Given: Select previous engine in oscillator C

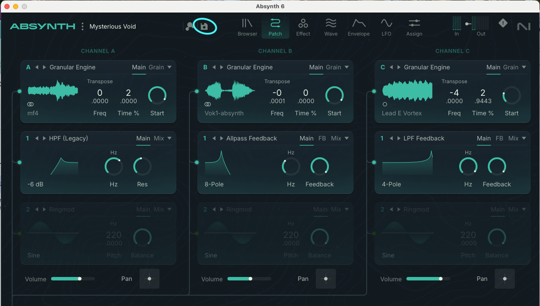Looking at the screenshot, I should coord(391,67).
